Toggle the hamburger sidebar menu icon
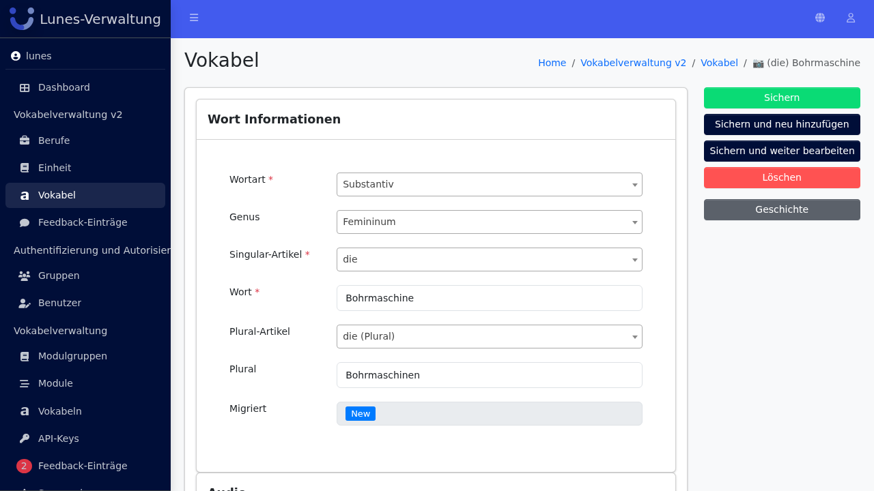Image resolution: width=874 pixels, height=491 pixels. click(x=194, y=18)
